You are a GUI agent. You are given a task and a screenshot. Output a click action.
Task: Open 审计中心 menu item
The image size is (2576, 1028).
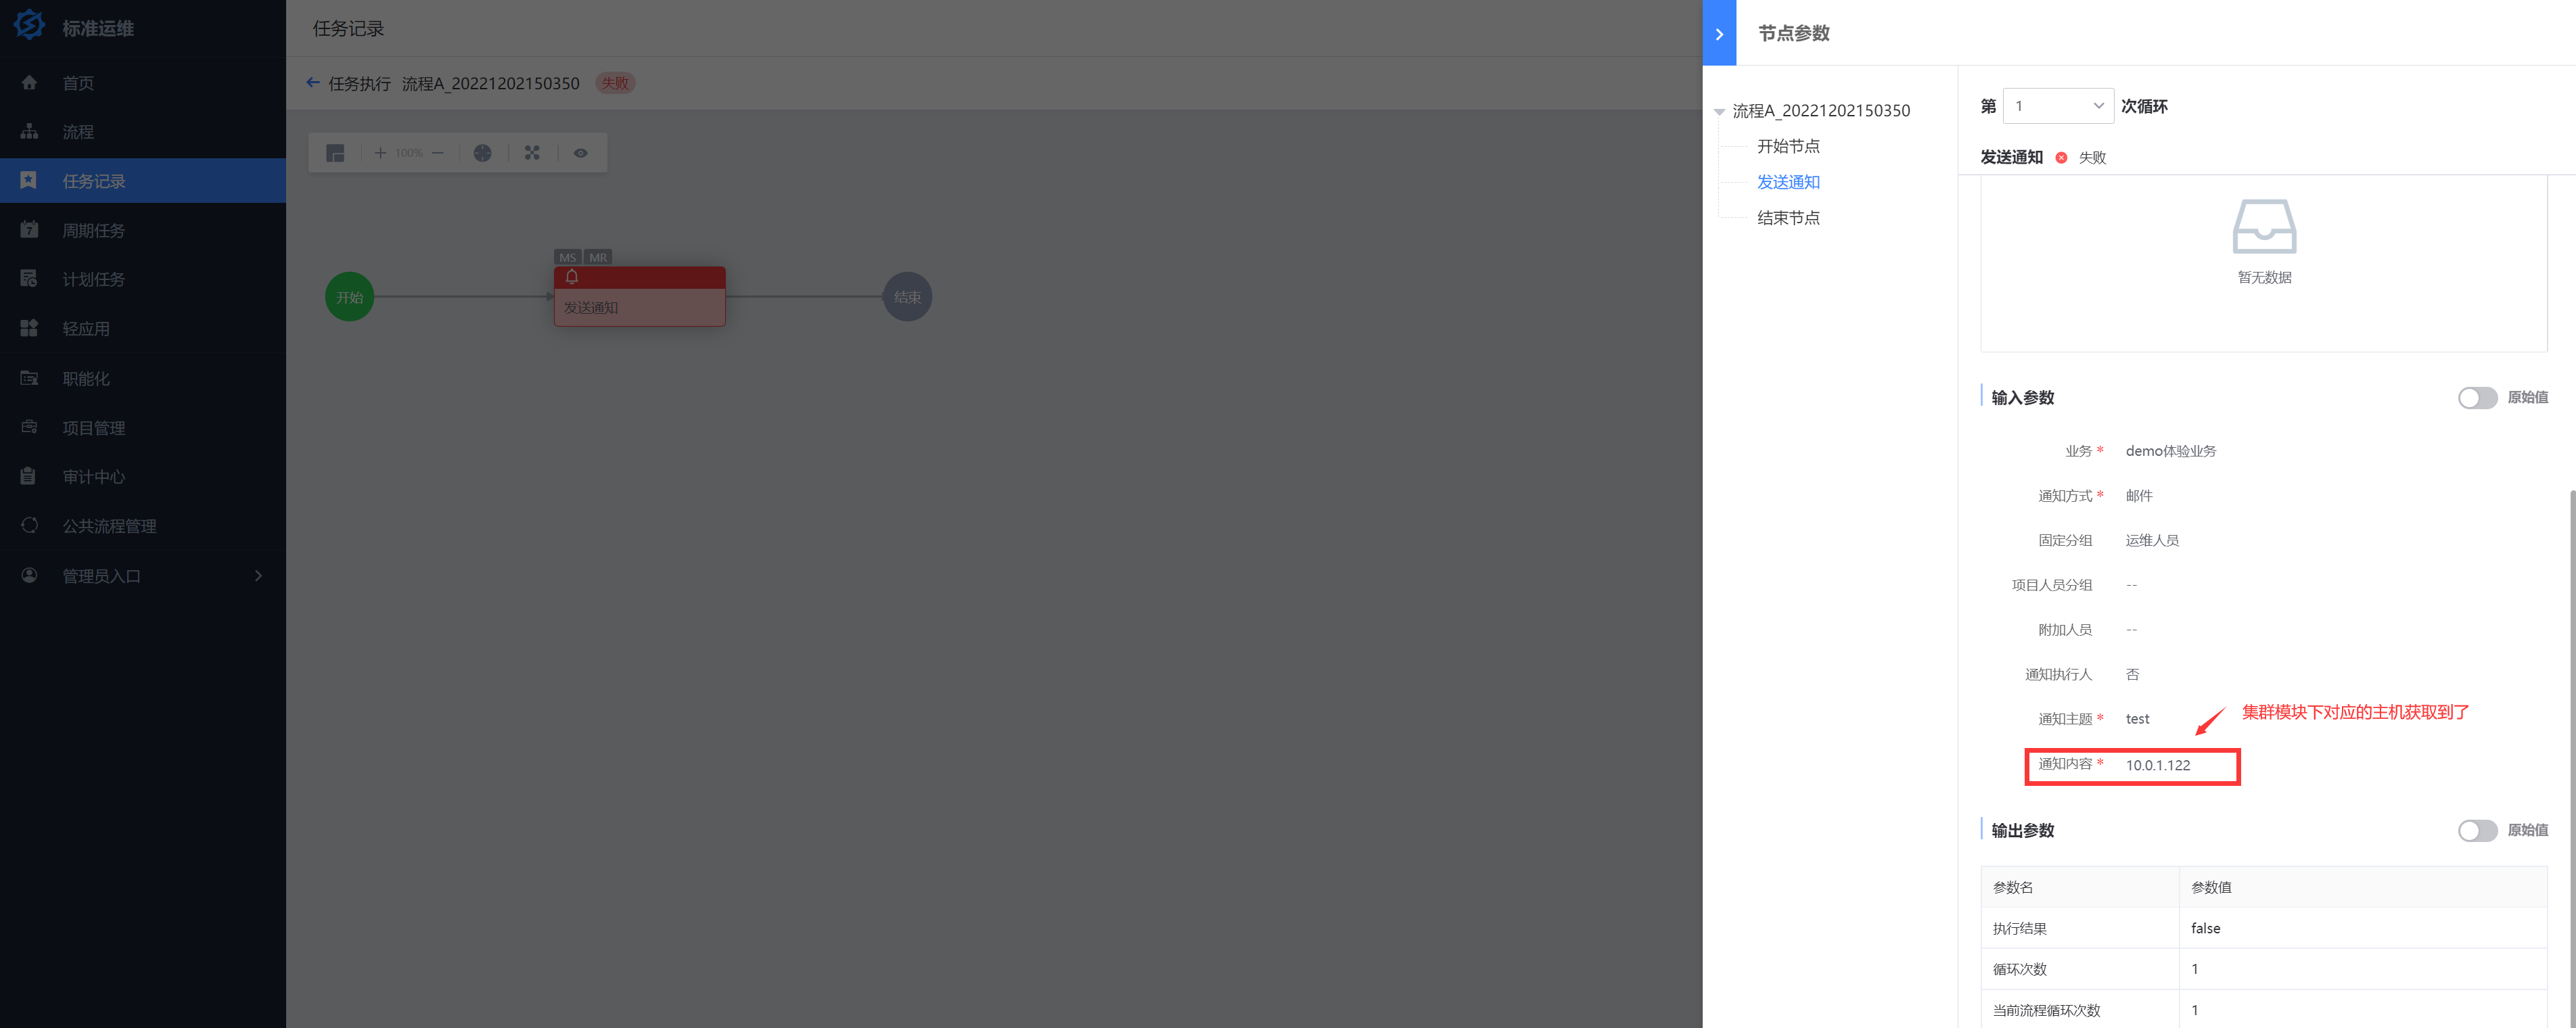coord(143,476)
